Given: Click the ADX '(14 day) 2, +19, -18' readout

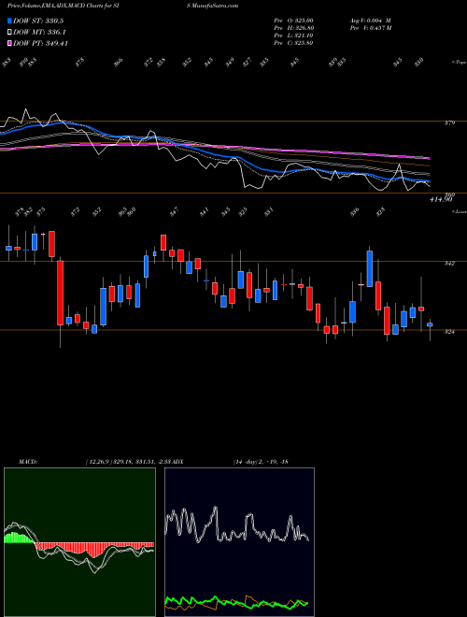Looking at the screenshot, I should point(261,462).
